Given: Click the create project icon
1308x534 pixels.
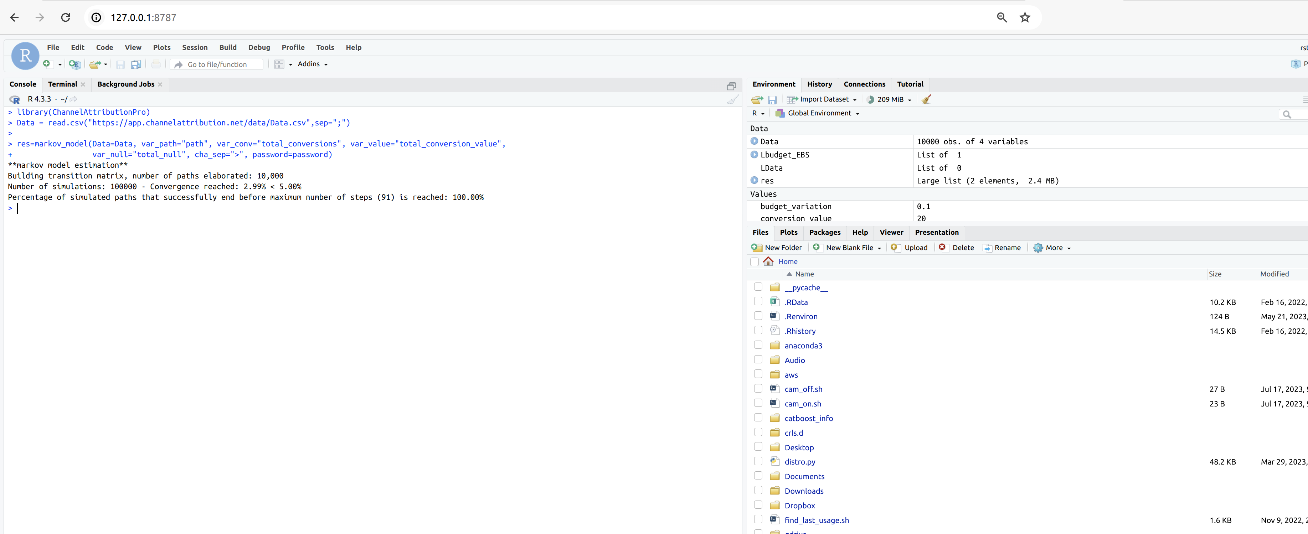Looking at the screenshot, I should tap(74, 64).
